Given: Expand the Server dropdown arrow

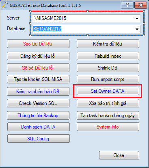Looking at the screenshot, I should [x=137, y=19].
